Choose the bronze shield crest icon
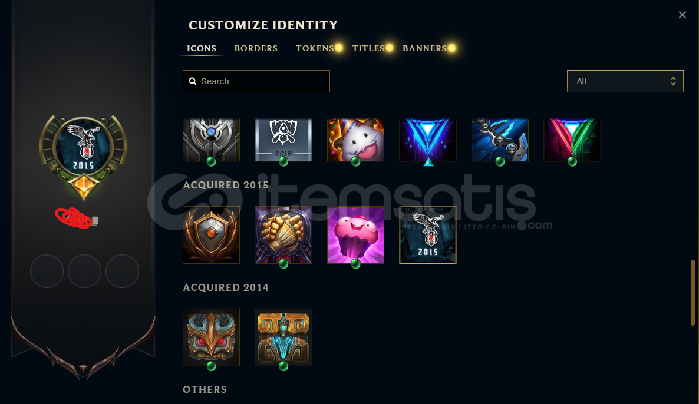This screenshot has width=699, height=404. tap(211, 235)
